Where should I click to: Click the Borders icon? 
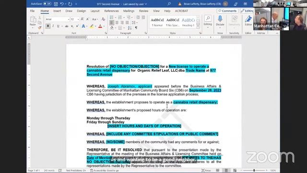120,28
